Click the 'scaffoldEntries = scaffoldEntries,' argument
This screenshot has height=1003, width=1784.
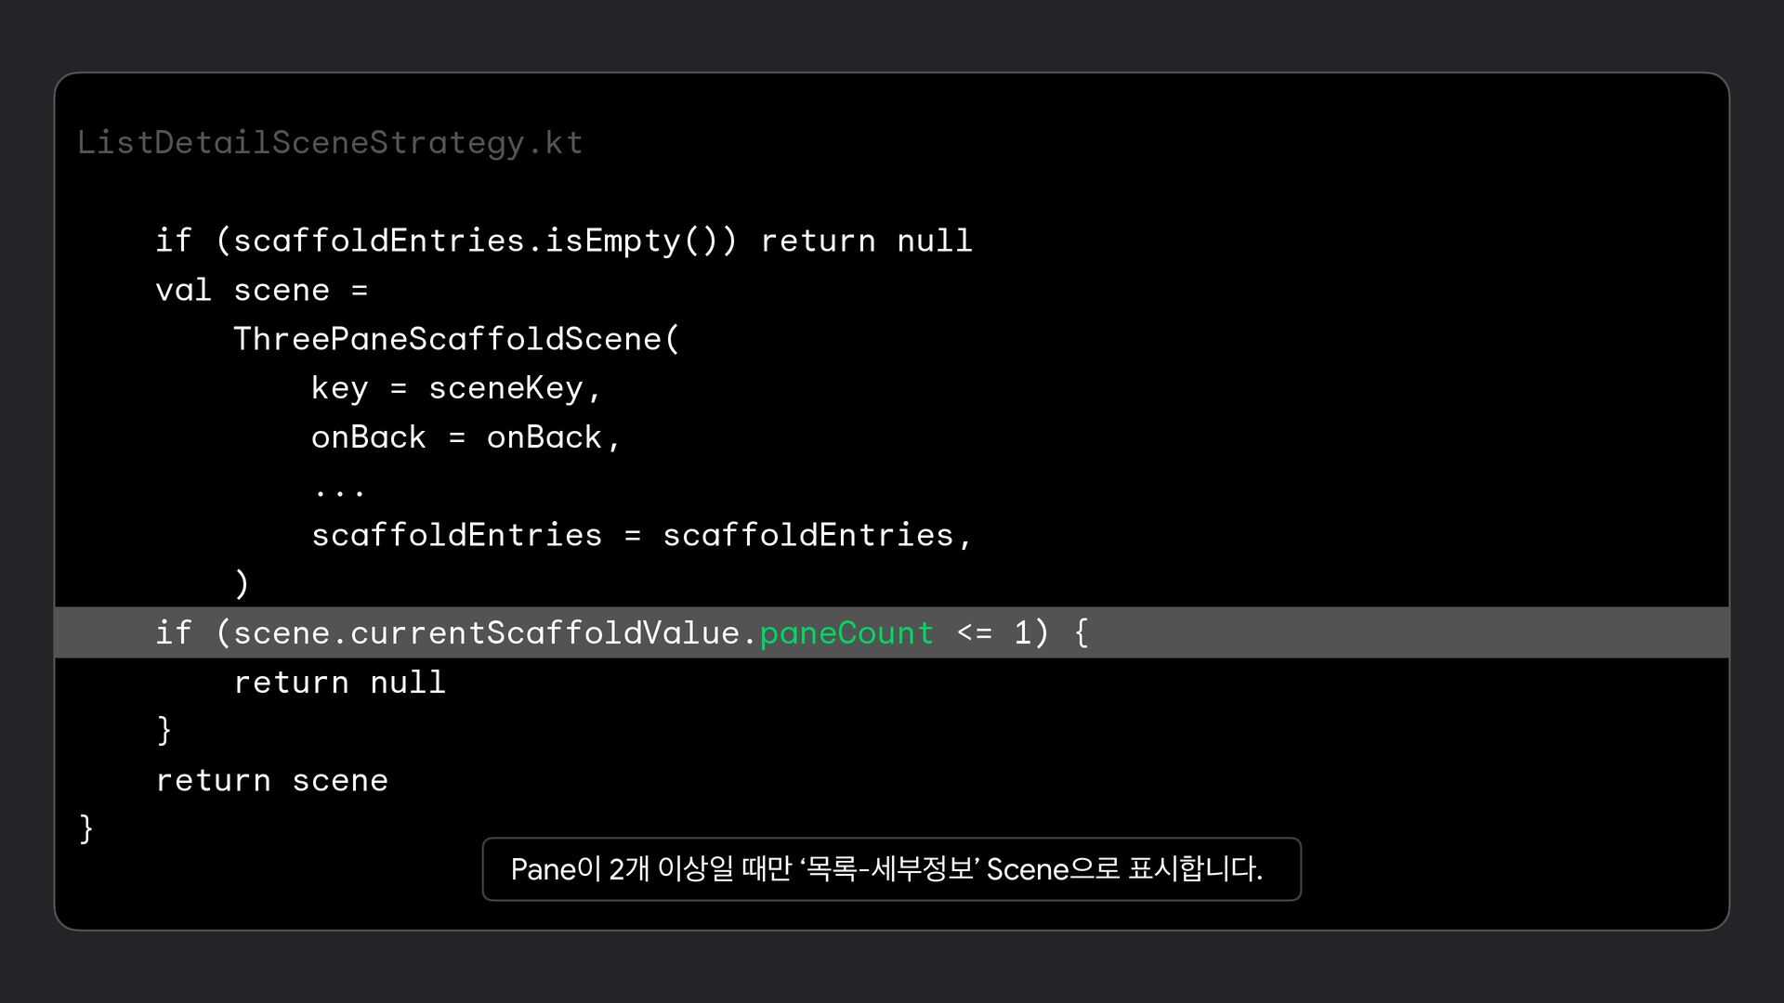click(641, 535)
